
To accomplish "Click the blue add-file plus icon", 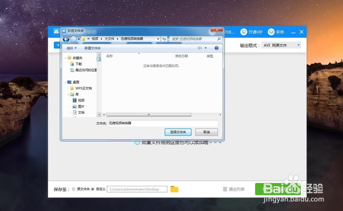I will coord(57,45).
